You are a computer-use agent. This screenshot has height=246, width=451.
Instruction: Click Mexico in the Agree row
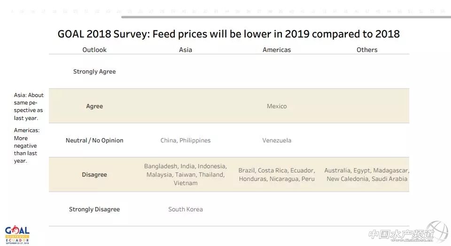click(x=277, y=106)
